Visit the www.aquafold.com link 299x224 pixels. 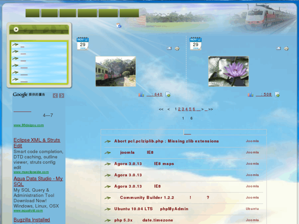[28, 210]
